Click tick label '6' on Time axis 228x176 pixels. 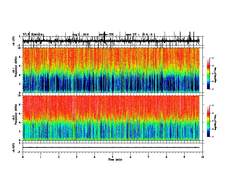point(131,157)
